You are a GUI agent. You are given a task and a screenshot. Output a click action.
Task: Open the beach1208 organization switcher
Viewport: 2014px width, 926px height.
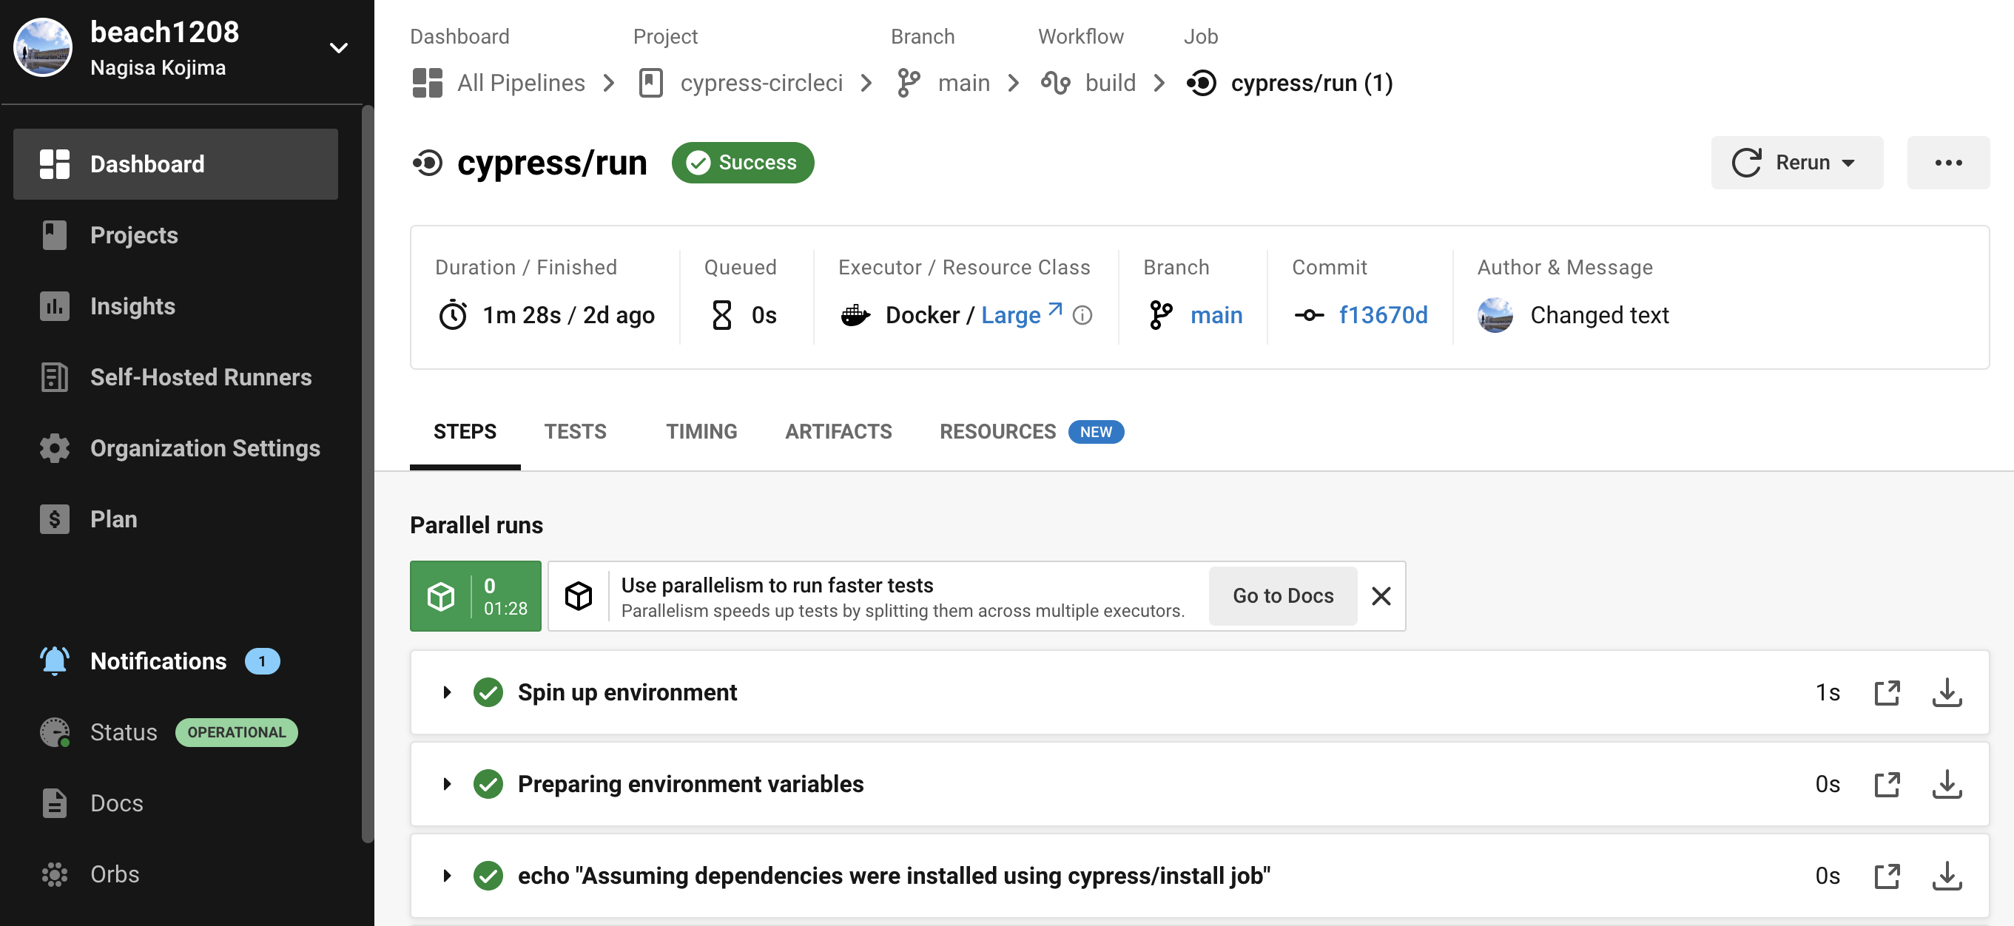point(337,49)
